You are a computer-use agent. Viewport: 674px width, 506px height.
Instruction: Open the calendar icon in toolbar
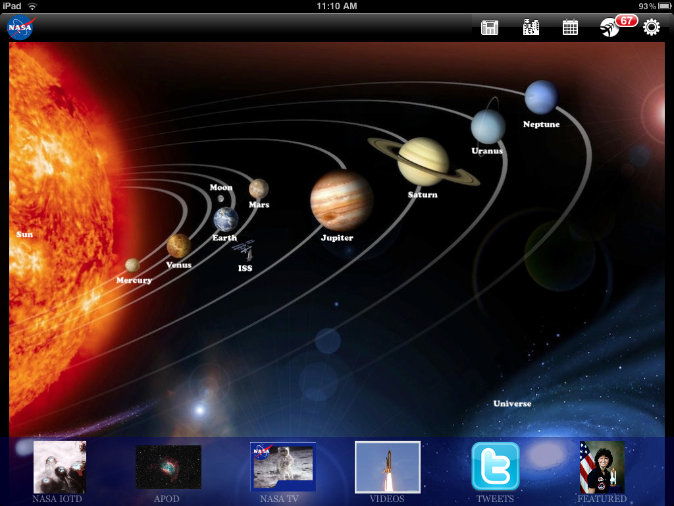(x=570, y=27)
